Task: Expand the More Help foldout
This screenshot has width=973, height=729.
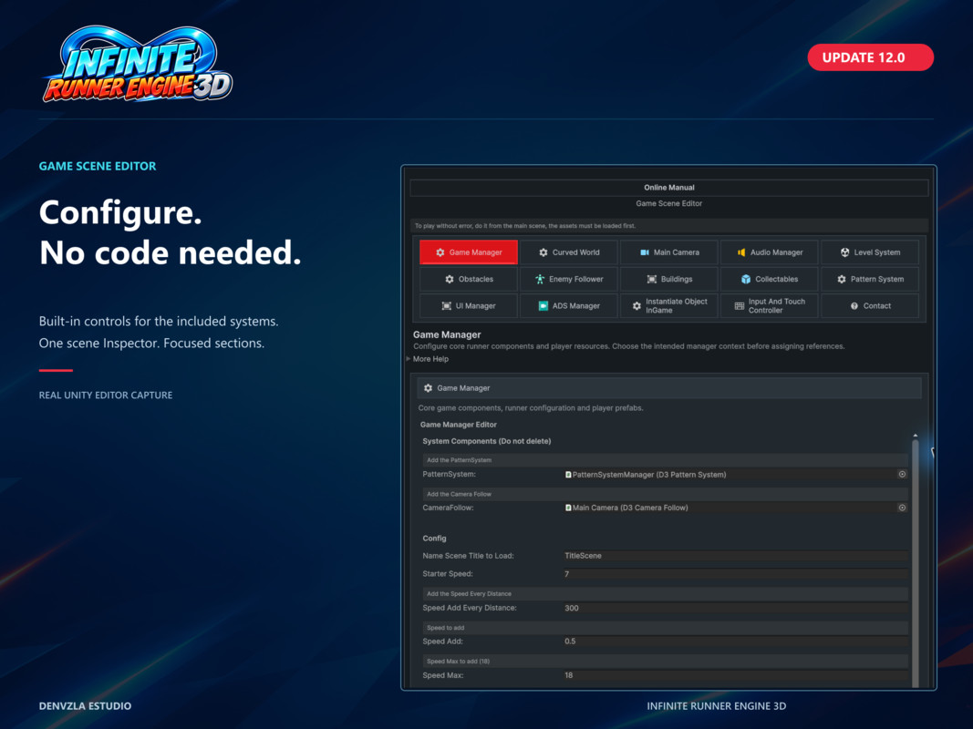Action: coord(427,359)
